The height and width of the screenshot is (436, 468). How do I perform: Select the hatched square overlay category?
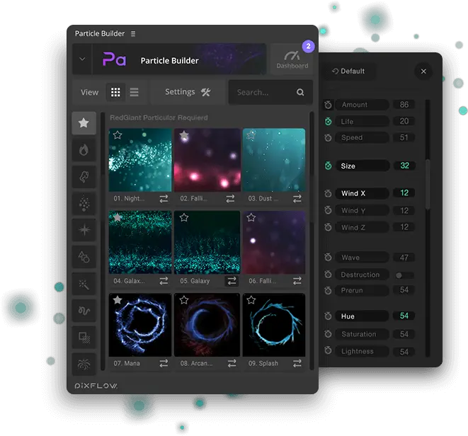click(84, 338)
